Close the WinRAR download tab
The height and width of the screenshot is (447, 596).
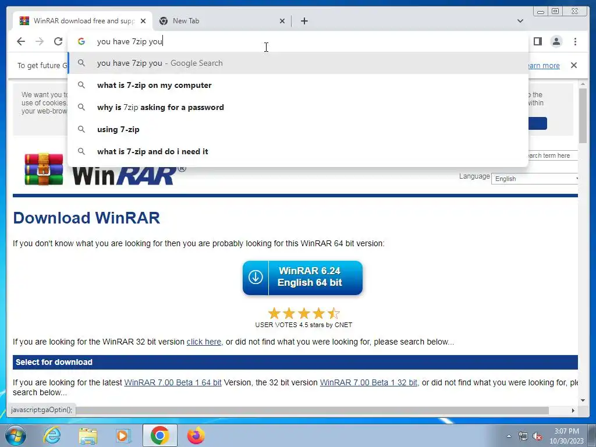[x=143, y=21]
